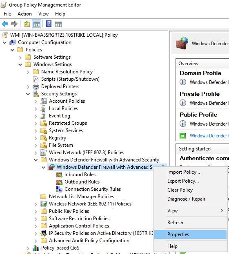Select Advanced Audit Policy Configuration item

[89, 241]
